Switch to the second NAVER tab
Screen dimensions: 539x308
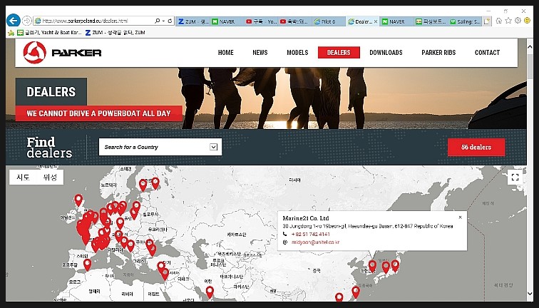click(x=396, y=21)
